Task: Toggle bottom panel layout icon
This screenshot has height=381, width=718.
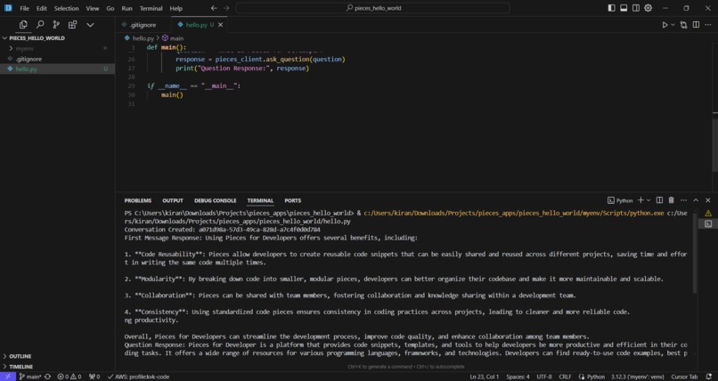Action: click(x=624, y=8)
